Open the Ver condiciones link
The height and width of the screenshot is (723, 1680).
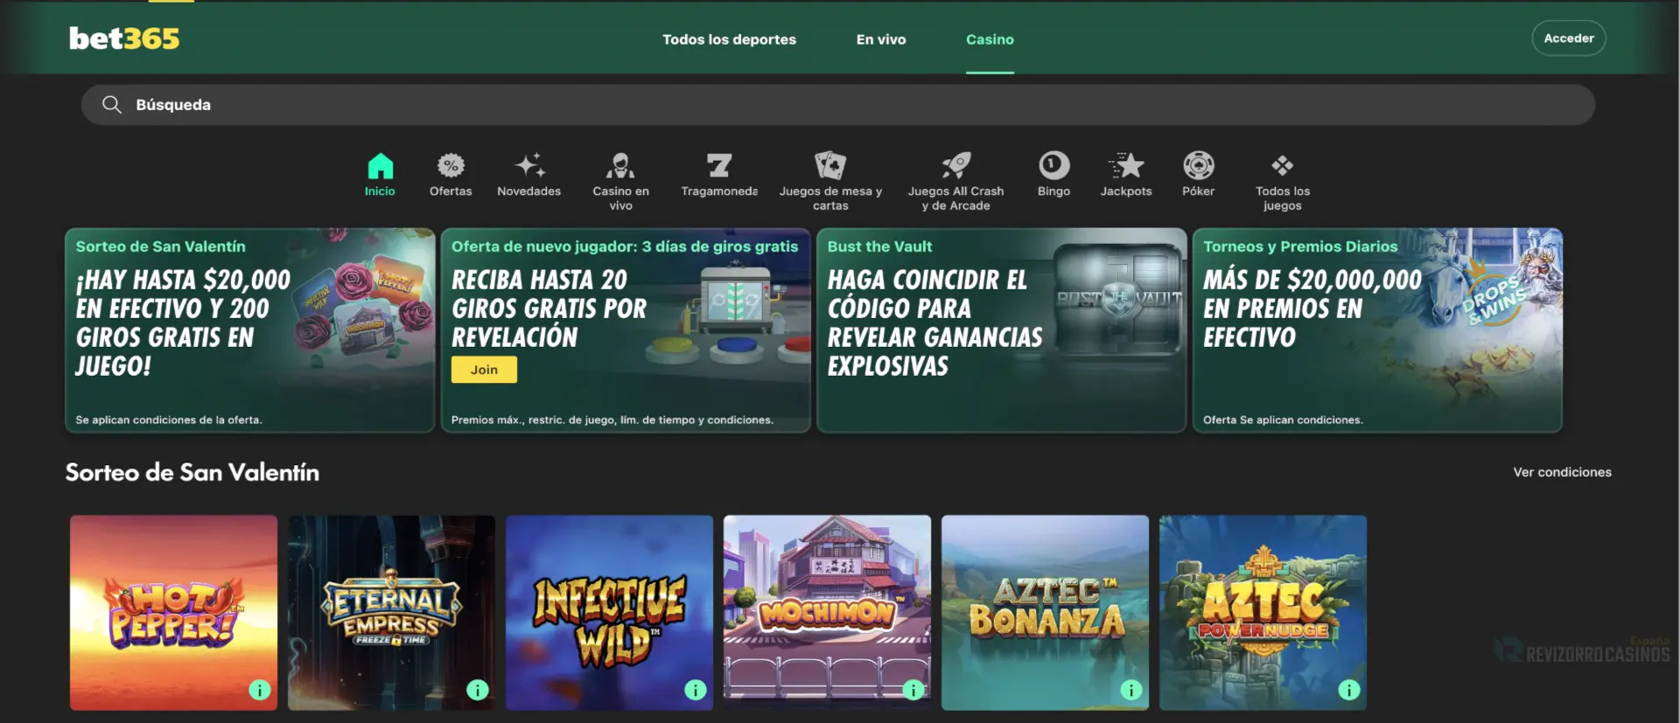tap(1562, 472)
